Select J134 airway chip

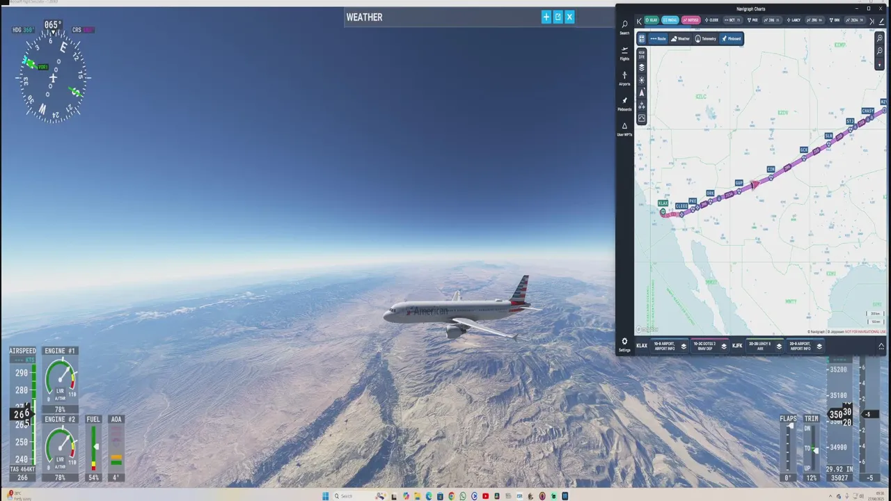[855, 20]
